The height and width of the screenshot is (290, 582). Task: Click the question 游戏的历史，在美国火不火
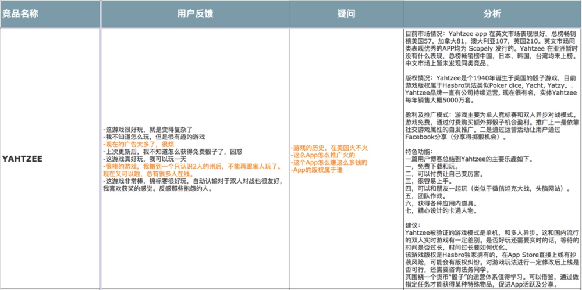[329, 148]
